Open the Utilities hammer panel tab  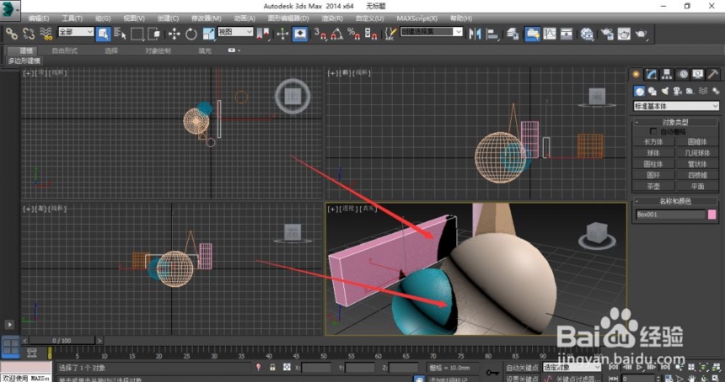coord(713,74)
